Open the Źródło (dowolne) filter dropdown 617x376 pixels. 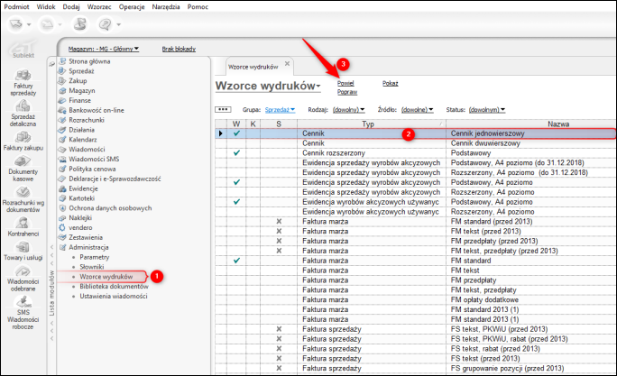417,110
